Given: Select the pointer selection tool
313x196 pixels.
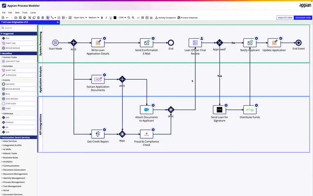Looking at the screenshot, I should tap(48, 18).
